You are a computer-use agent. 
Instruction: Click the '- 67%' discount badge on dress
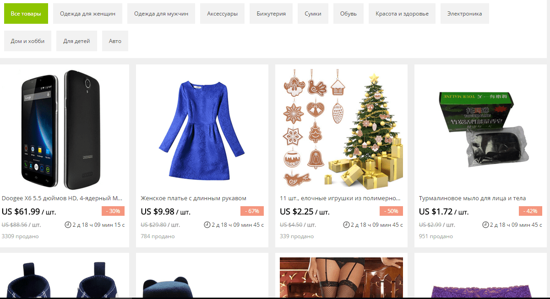(252, 211)
